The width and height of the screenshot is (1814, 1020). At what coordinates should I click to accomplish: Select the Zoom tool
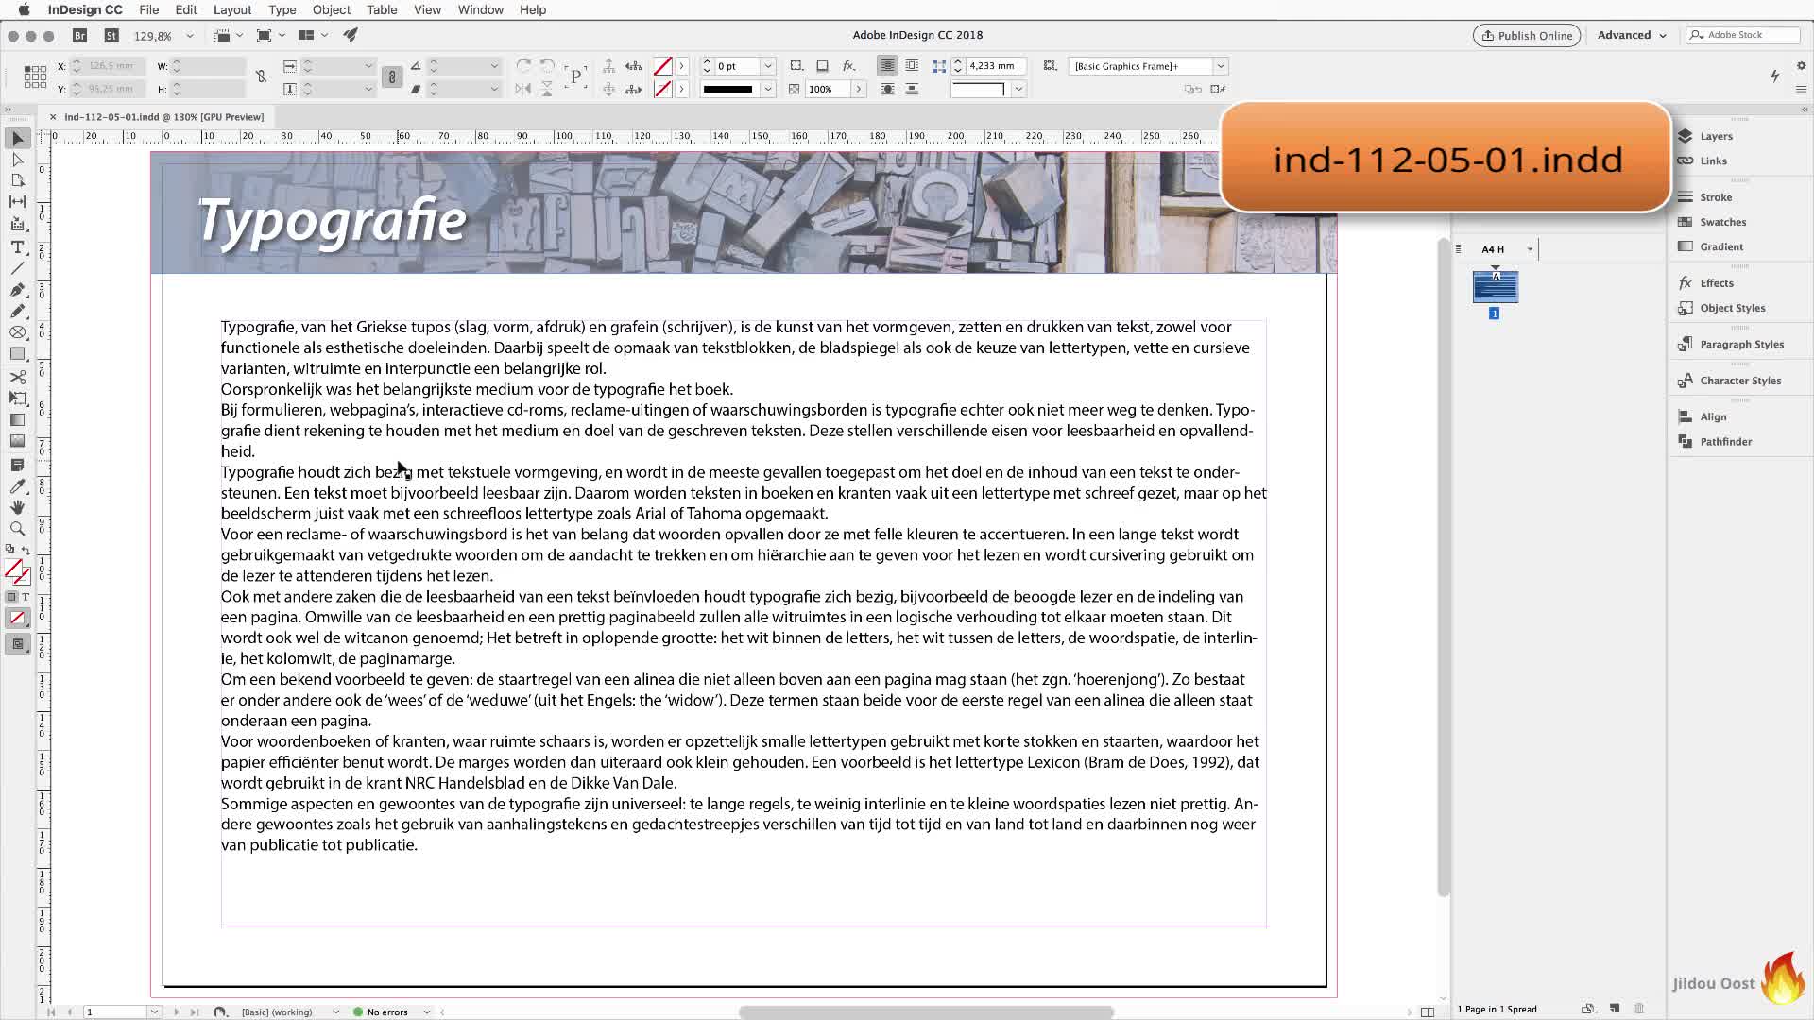17,529
